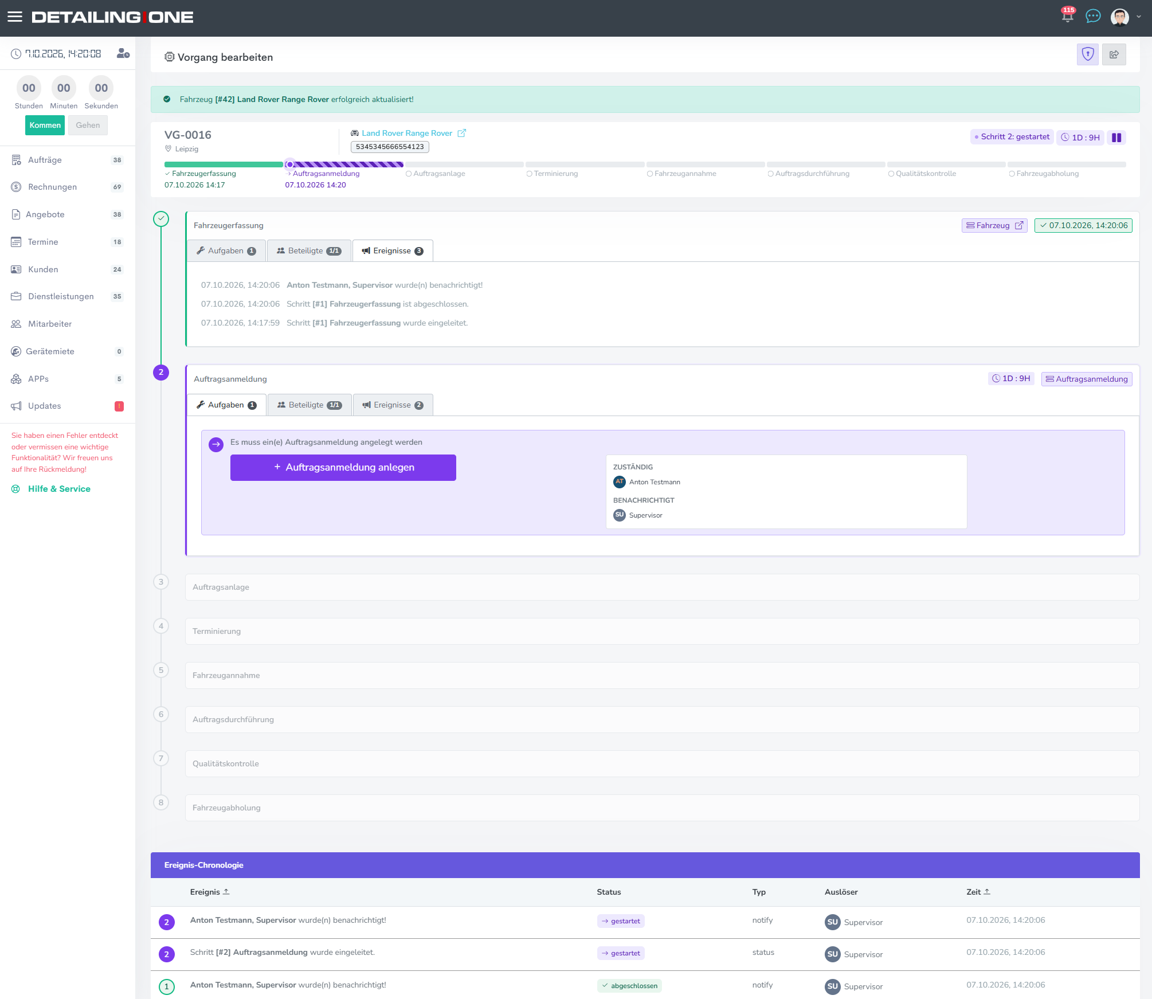1152x999 pixels.
Task: Click the shield icon button
Action: click(1087, 54)
